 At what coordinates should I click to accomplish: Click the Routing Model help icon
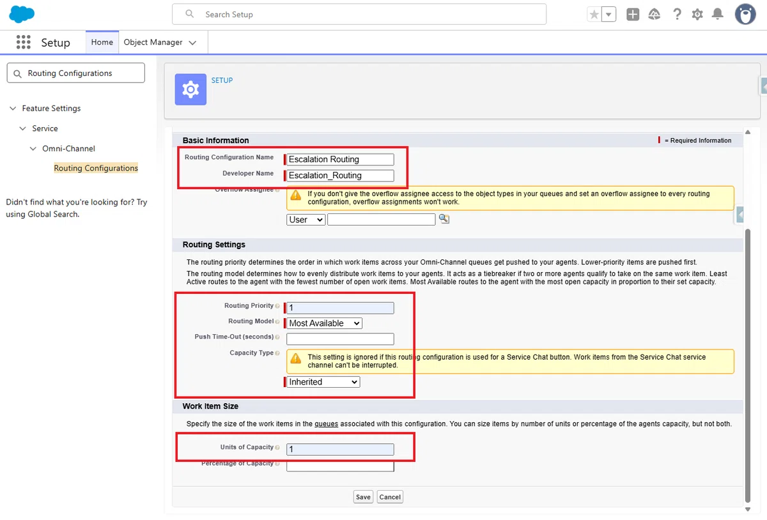[277, 322]
